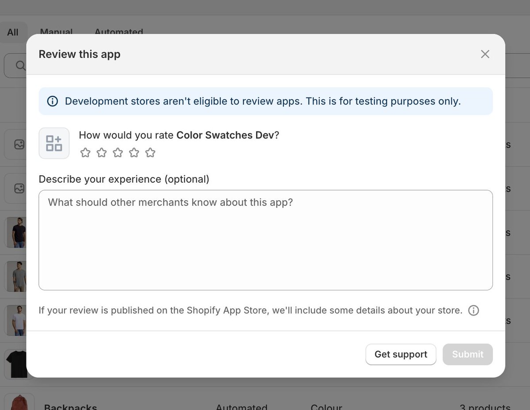Rate the app four stars

[134, 153]
